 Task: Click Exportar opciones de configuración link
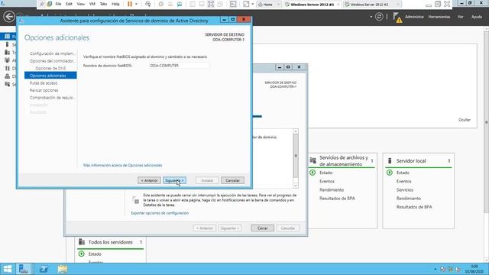160,213
